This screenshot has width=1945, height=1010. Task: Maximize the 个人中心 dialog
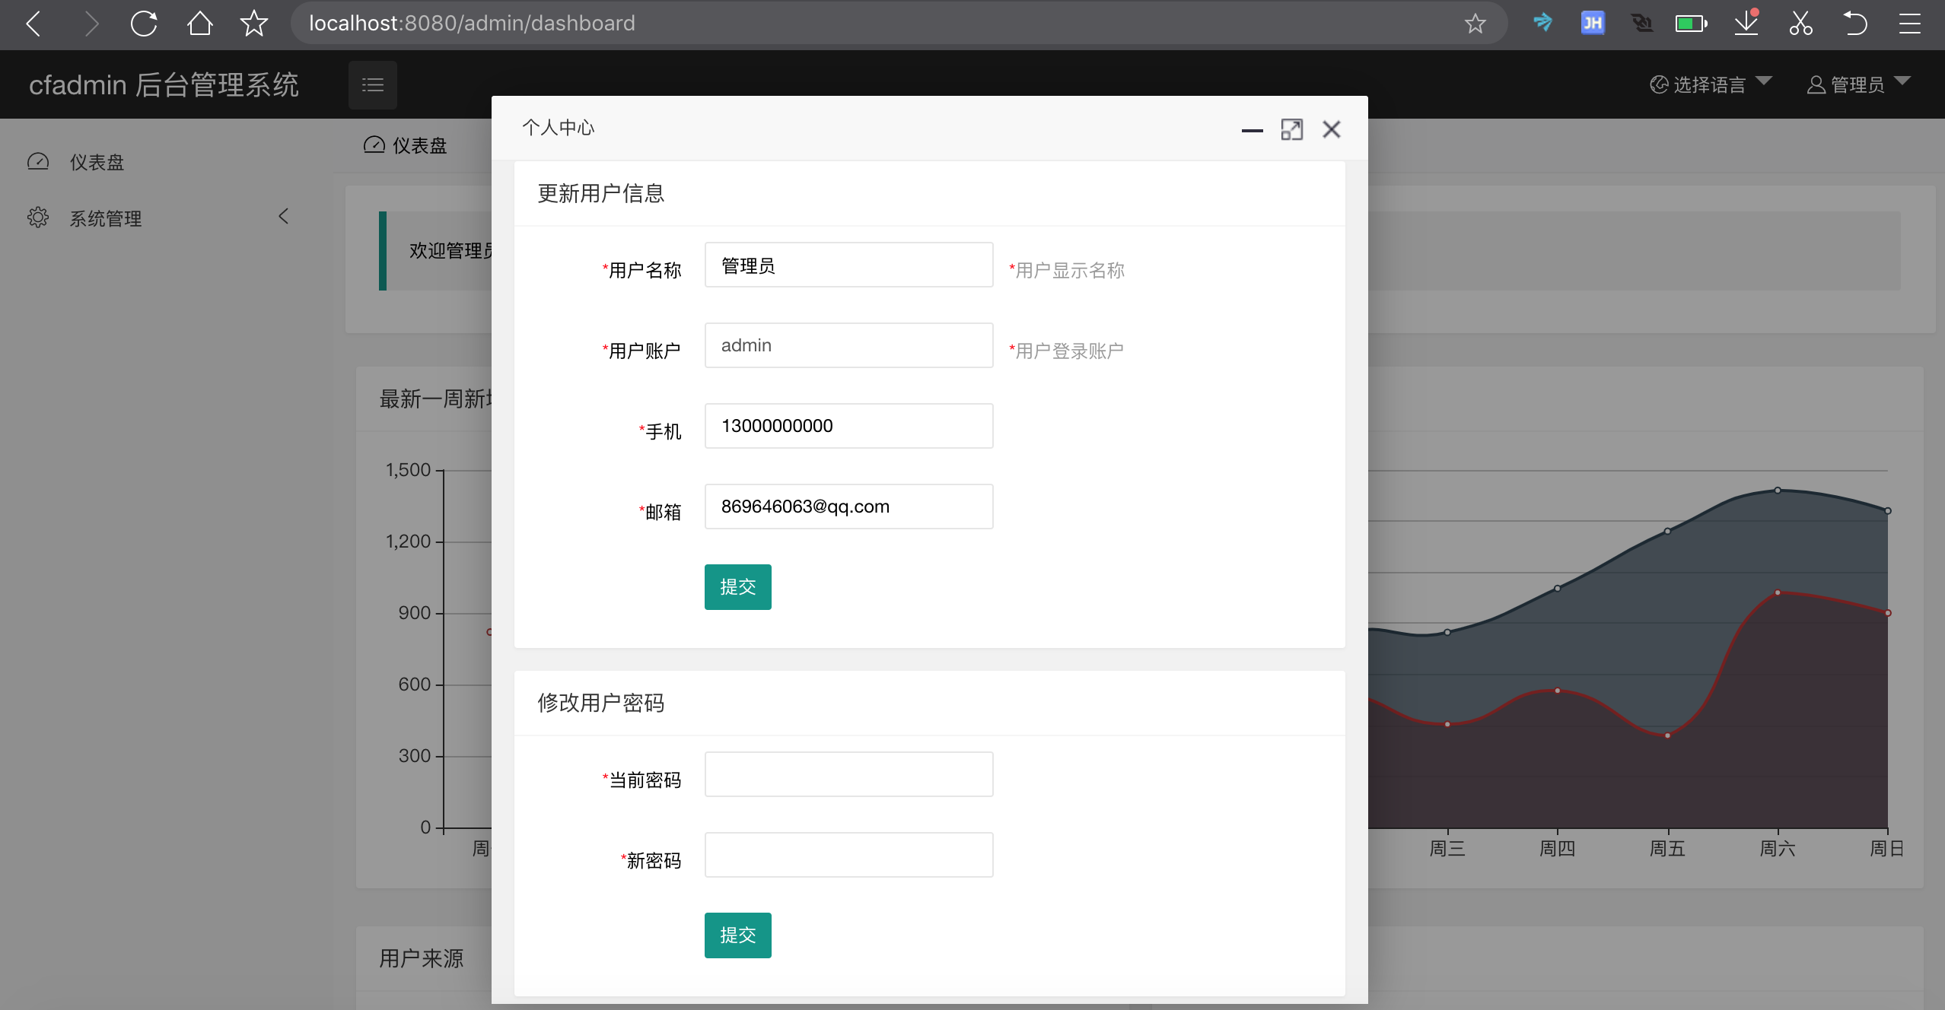pos(1291,130)
